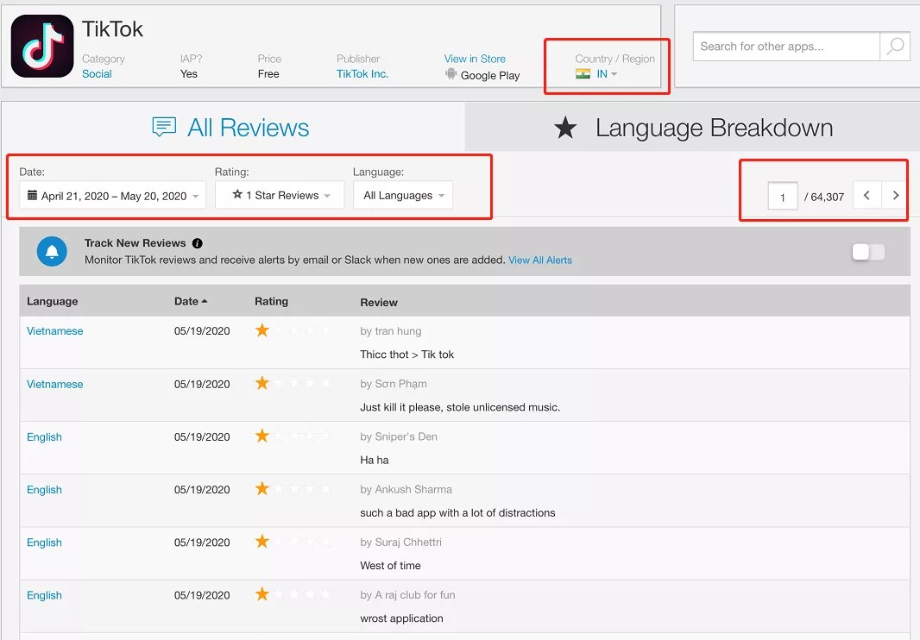Click the author name "by Suraj Chhettri"
Screen dimensions: 920x640
(x=400, y=542)
